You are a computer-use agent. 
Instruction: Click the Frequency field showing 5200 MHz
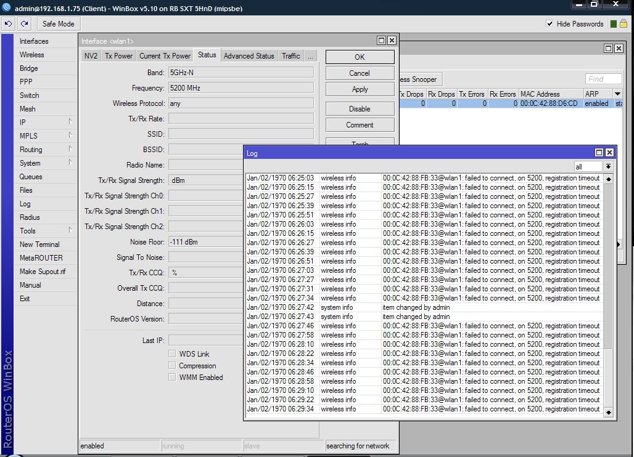click(x=241, y=87)
